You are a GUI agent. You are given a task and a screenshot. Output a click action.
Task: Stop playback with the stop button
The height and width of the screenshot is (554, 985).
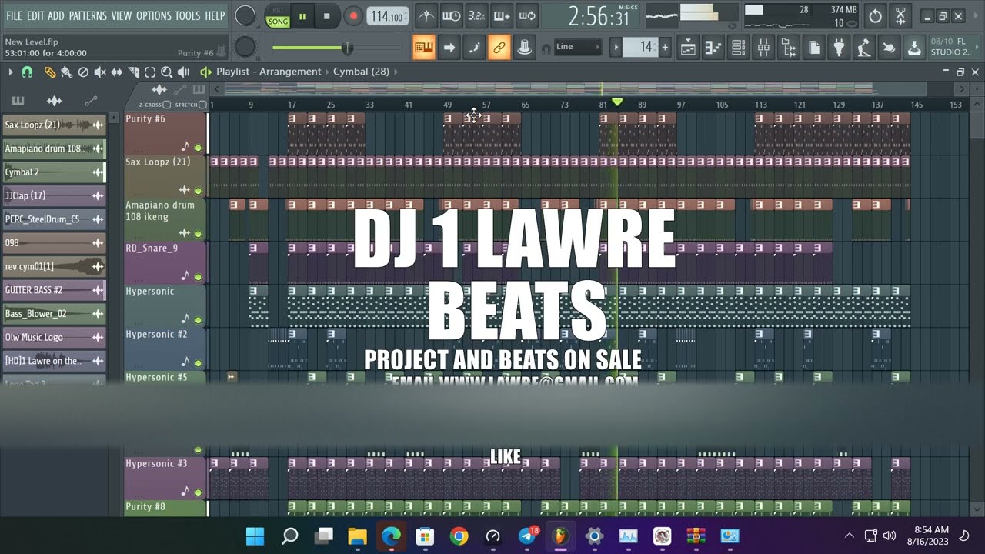[326, 15]
